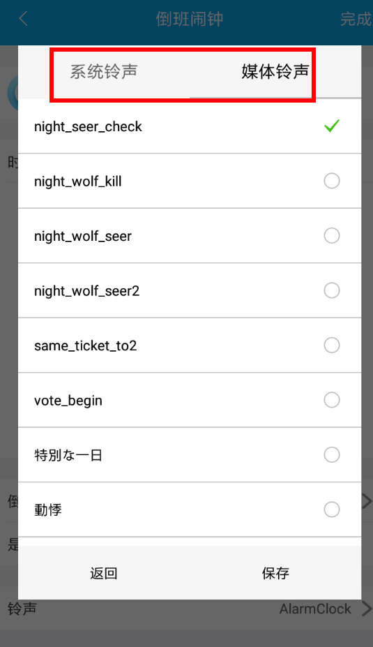Expand the partially hidden row chevron

(x=367, y=501)
